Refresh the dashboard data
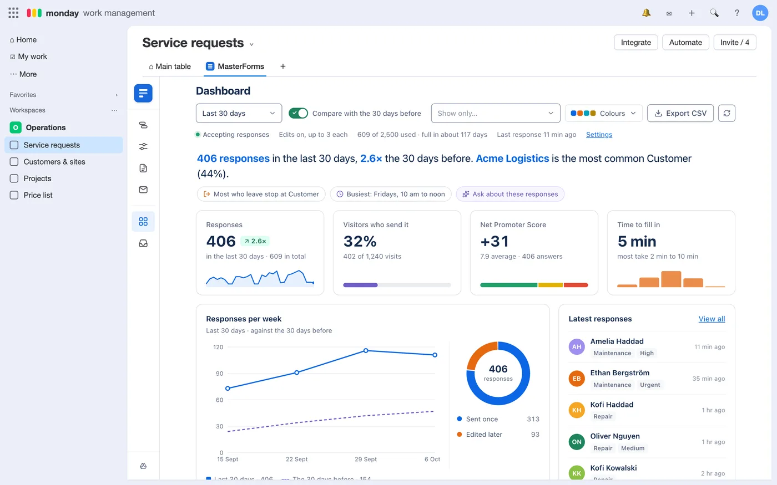Viewport: 777px width, 485px height. [726, 113]
